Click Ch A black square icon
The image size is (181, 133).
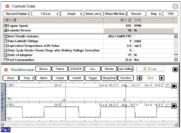tap(174, 86)
